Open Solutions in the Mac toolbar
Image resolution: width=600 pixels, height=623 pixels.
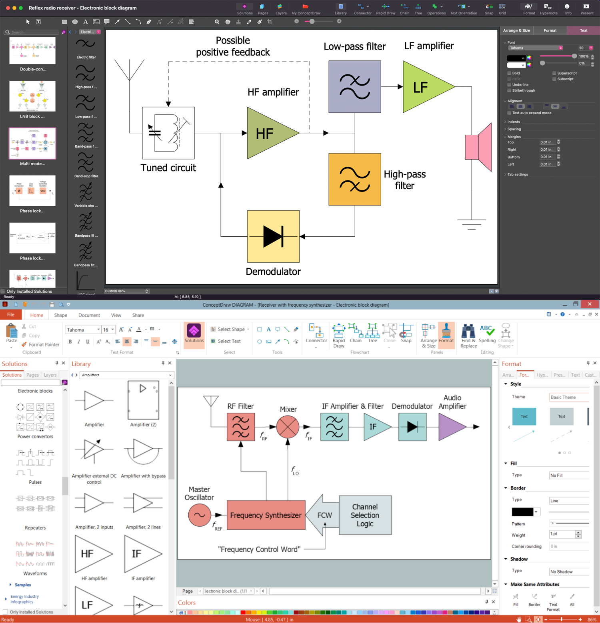coord(244,9)
